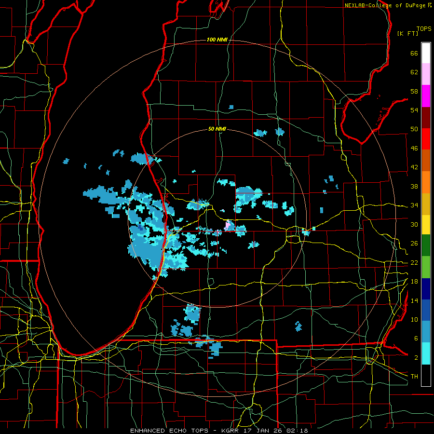Click the dark orange 46 K FT legend swatch

coord(426,161)
